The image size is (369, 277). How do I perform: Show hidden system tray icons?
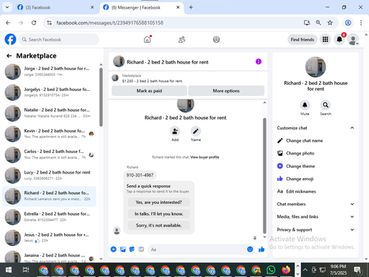(305, 270)
